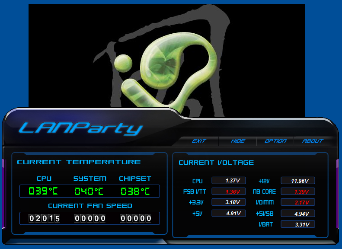Open the ABOUT dialog

coord(313,141)
